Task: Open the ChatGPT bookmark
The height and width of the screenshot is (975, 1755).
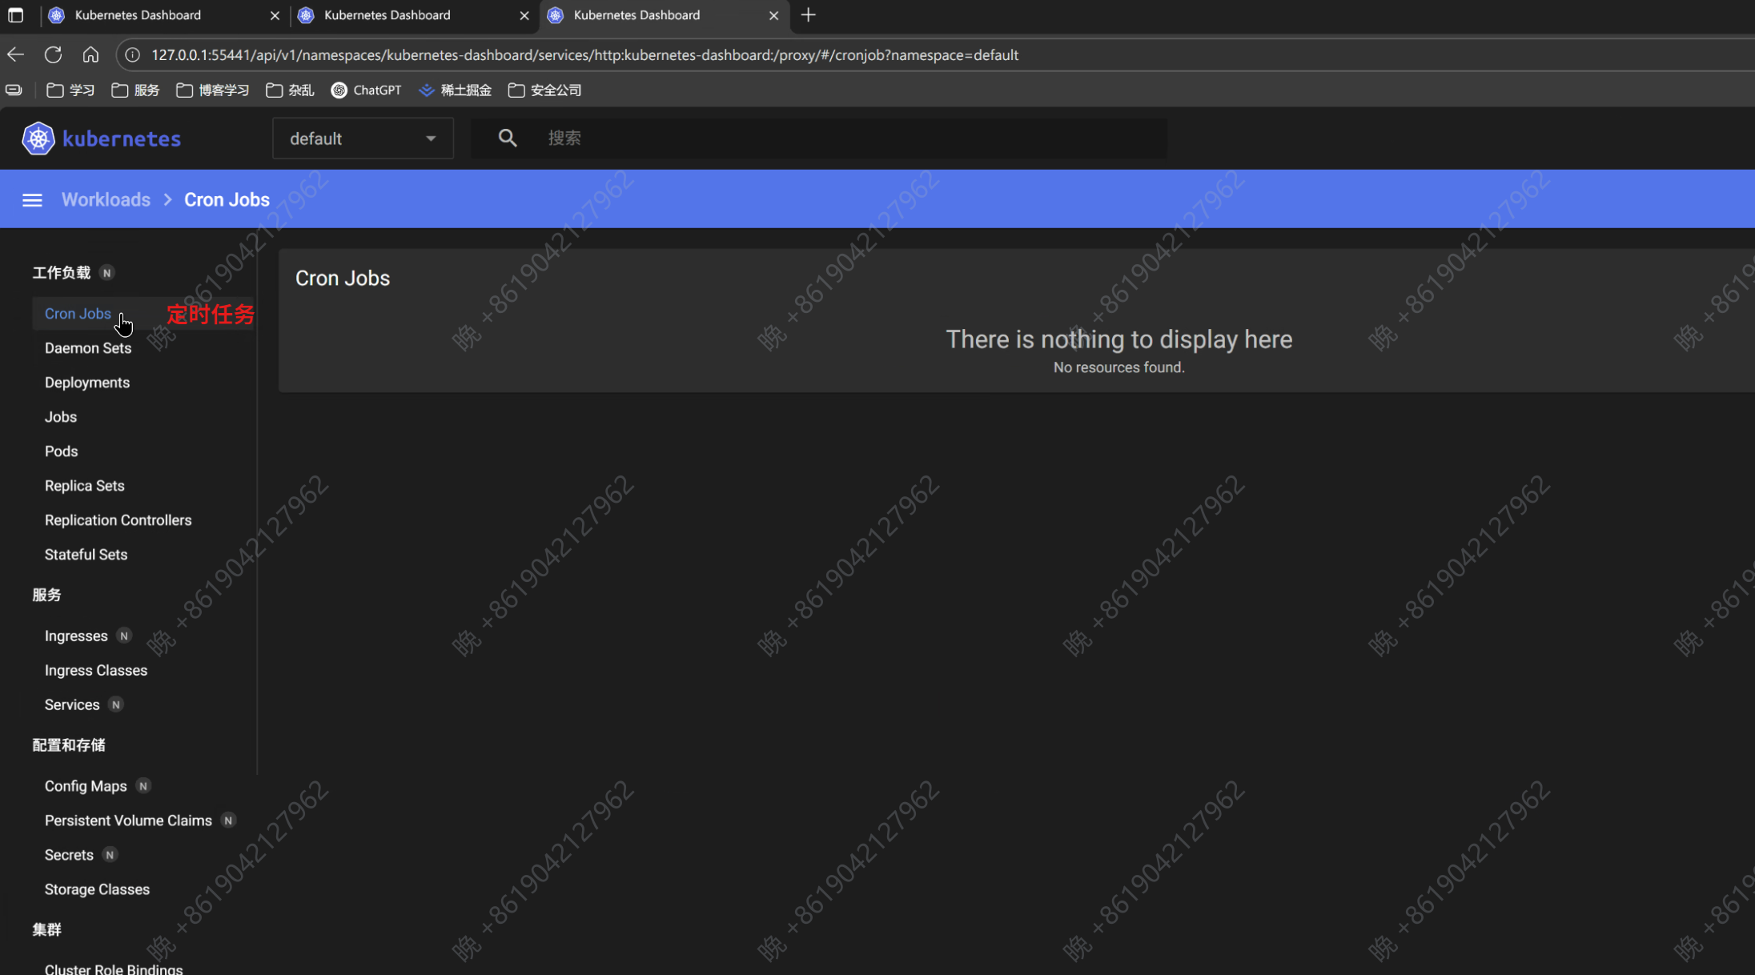Action: click(x=367, y=90)
